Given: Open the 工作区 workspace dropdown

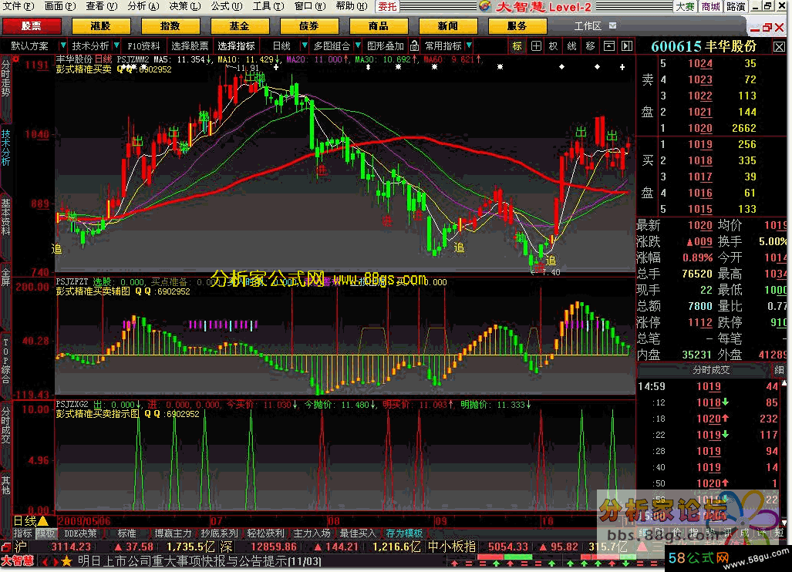Looking at the screenshot, I should (x=612, y=25).
